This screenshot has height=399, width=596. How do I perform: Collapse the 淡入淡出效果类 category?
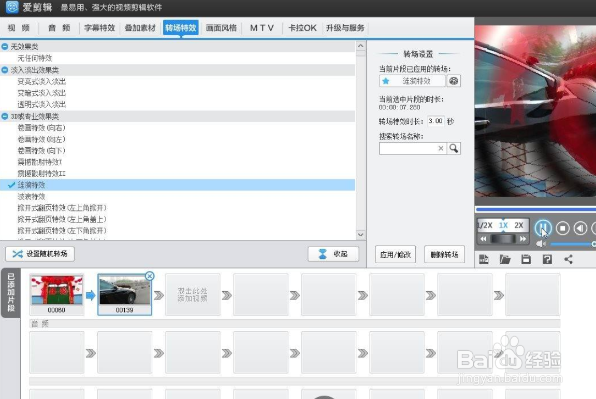tap(5, 70)
